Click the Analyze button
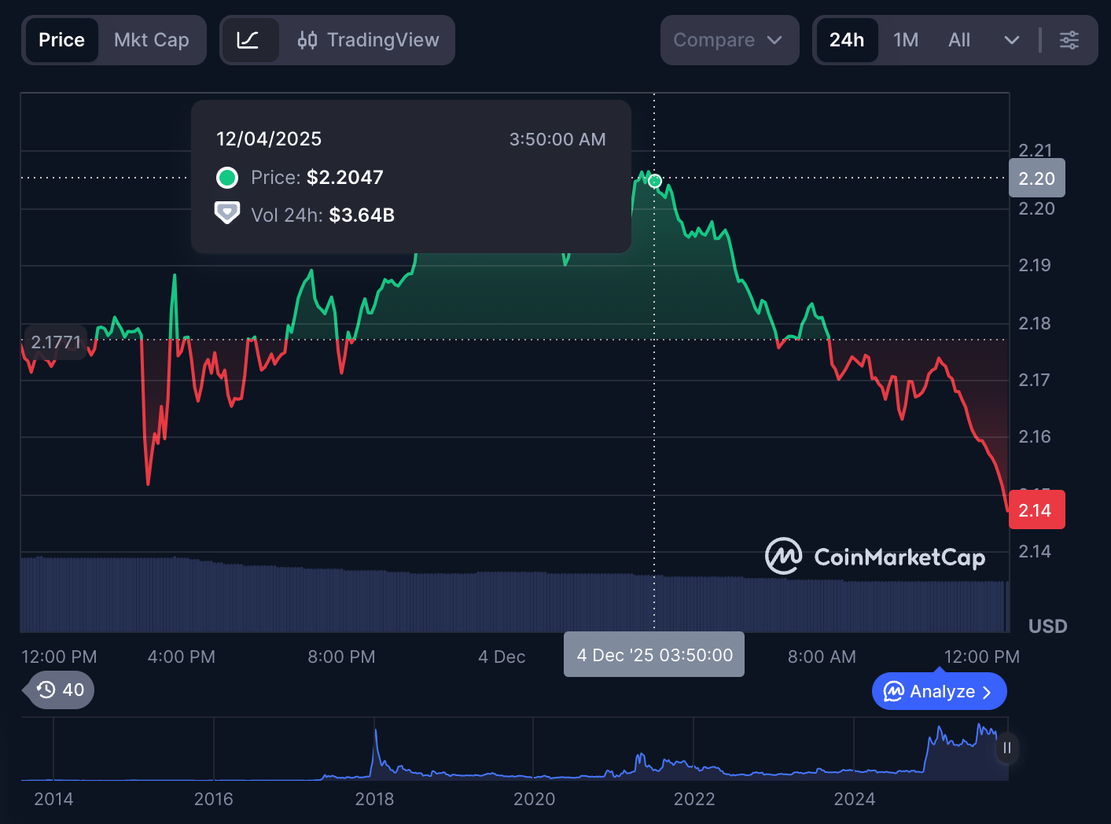Screen dimensions: 1111x824 (x=939, y=691)
